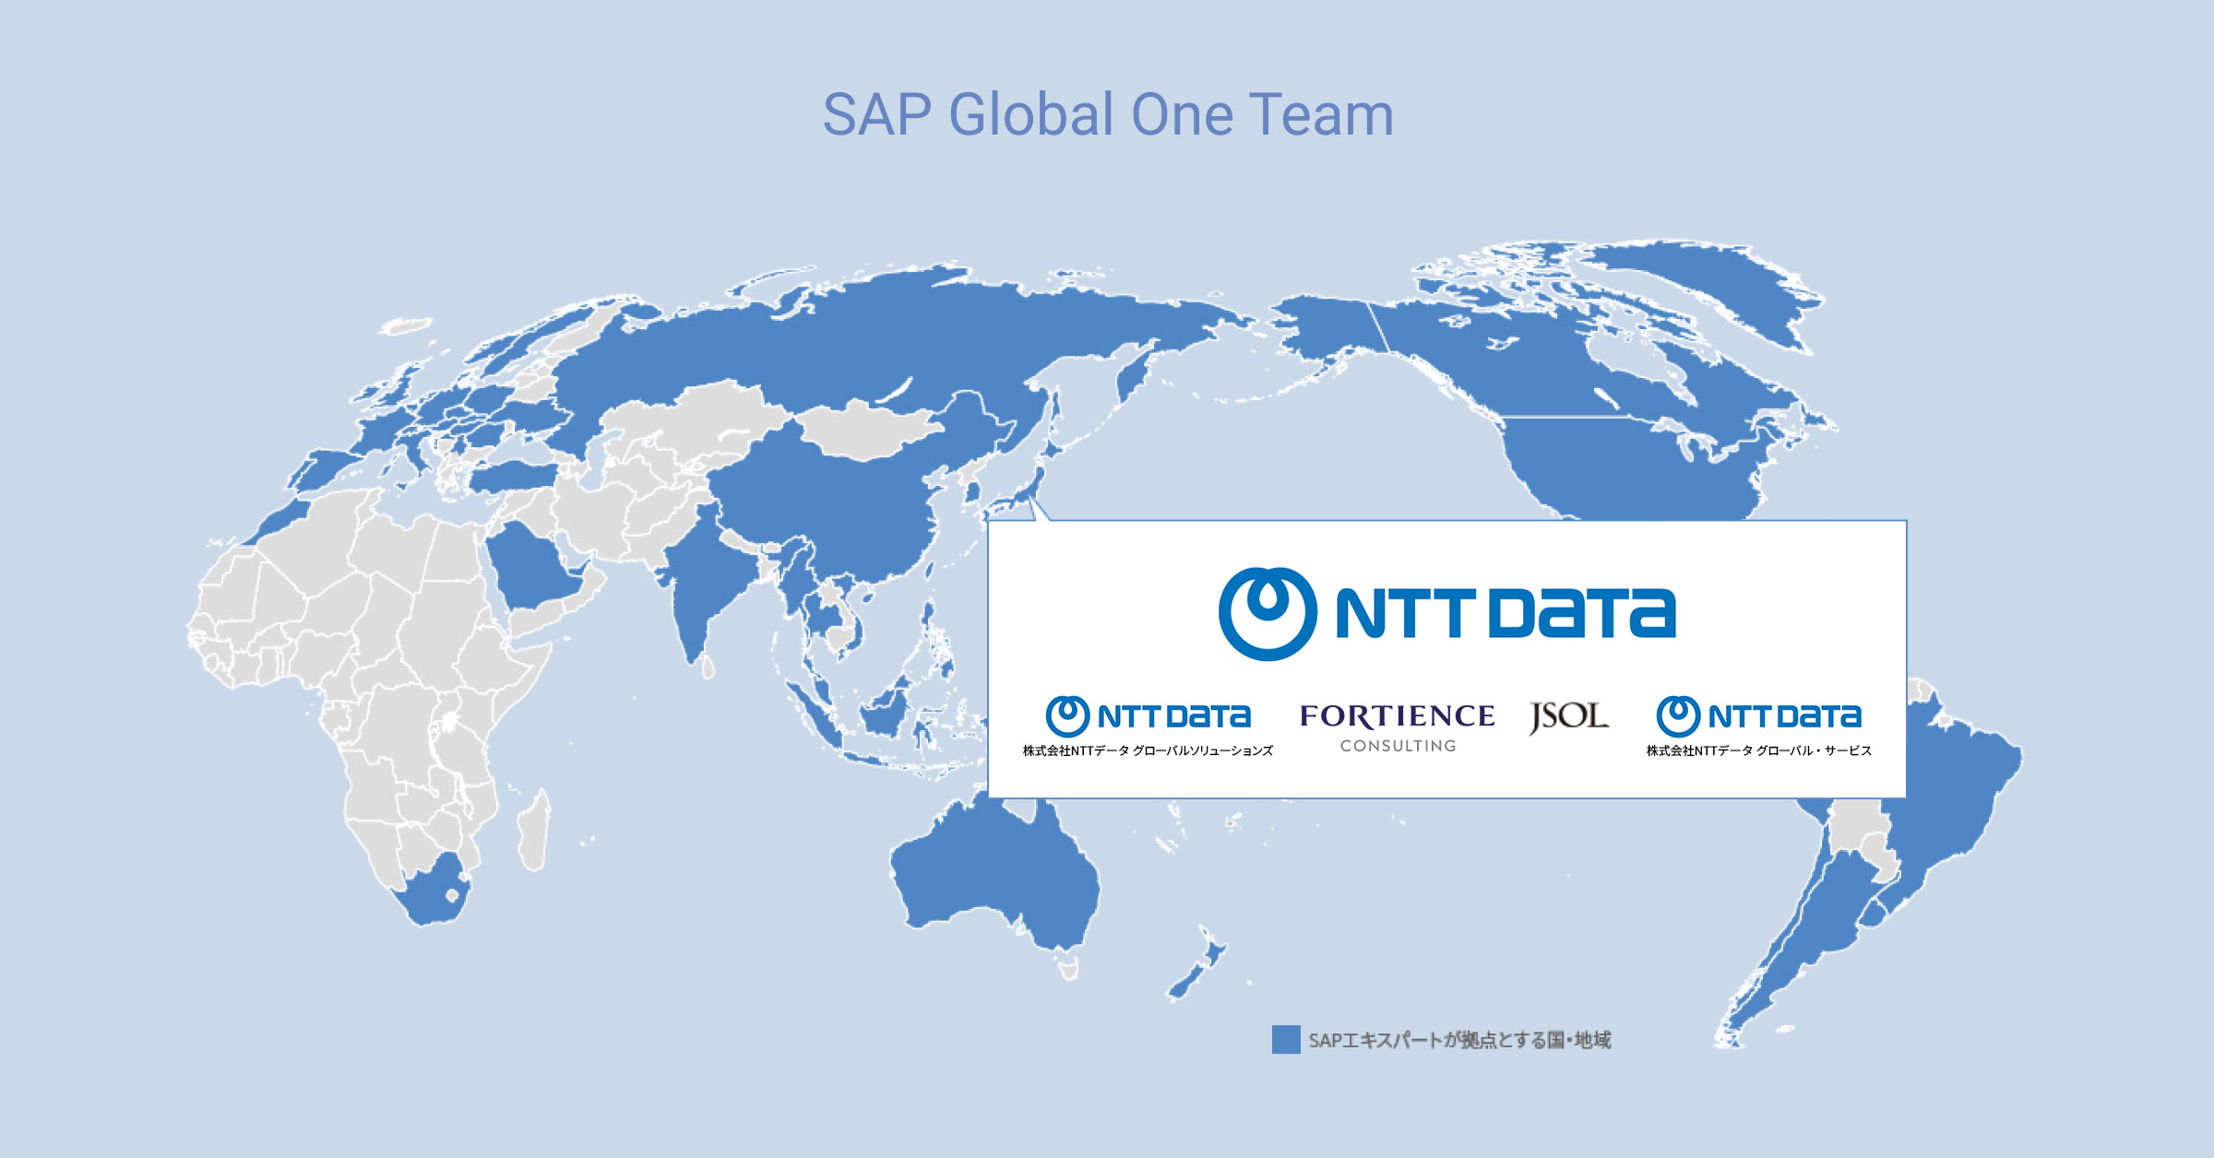Click the JSOL logo
This screenshot has height=1158, width=2214.
(1568, 717)
